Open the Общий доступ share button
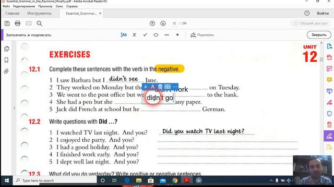The height and width of the screenshot is (187, 334). coord(311,23)
